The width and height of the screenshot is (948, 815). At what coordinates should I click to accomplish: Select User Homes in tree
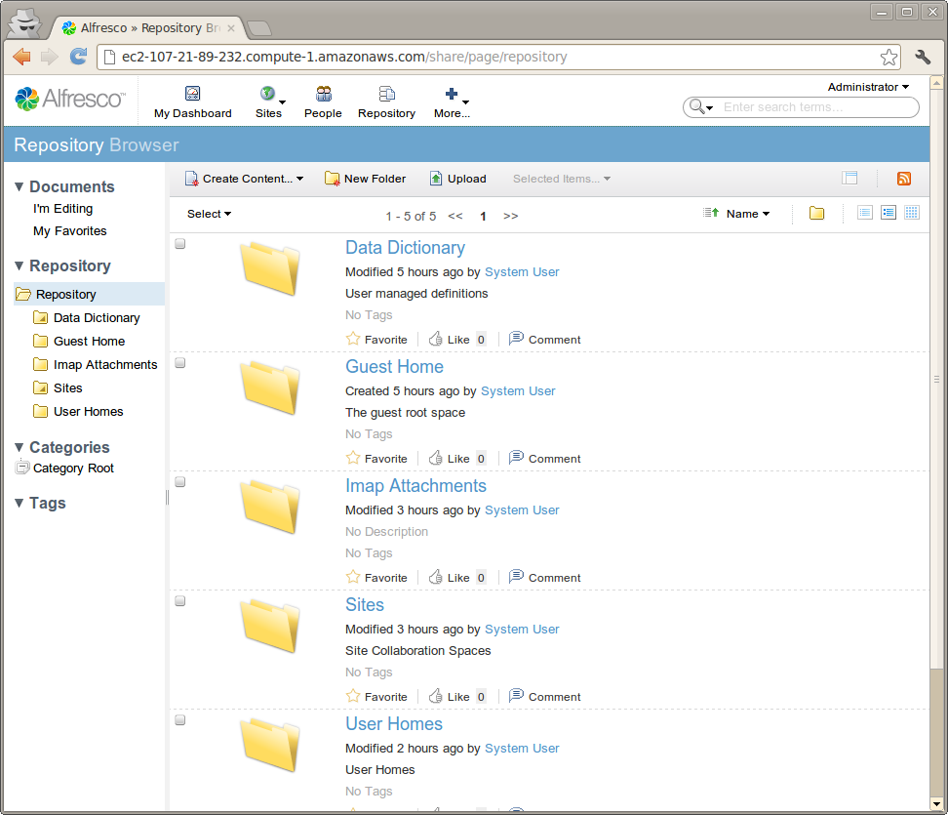point(89,412)
